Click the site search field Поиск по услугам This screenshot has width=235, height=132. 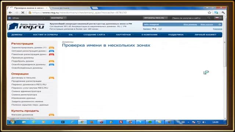tap(189, 18)
